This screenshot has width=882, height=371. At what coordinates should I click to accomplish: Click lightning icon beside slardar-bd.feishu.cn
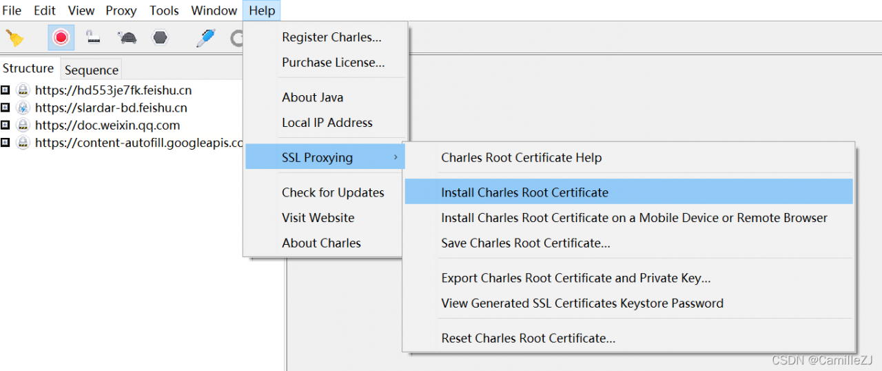point(23,108)
